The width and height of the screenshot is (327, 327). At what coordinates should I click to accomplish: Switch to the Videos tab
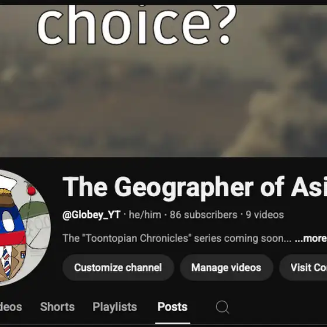(x=11, y=307)
